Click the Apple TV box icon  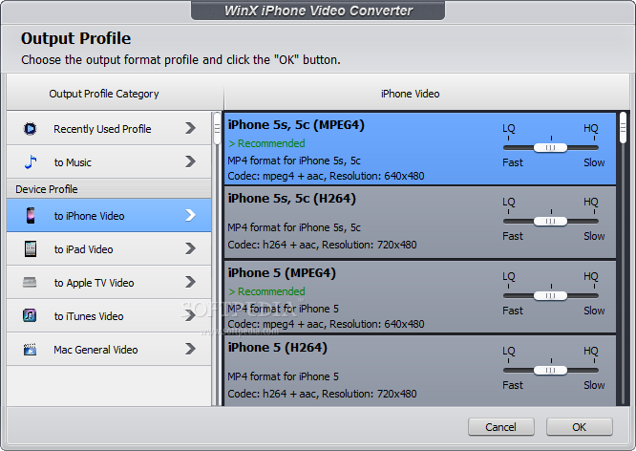(x=30, y=282)
